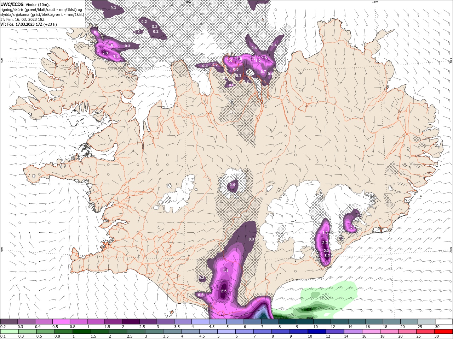This screenshot has height=339, width=453.
Task: Click the '2.5' precipitation value on the south coast
Action: coord(224,291)
